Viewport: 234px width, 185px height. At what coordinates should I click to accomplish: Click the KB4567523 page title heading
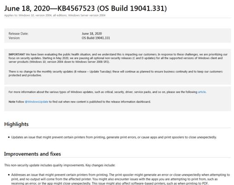pos(85,8)
